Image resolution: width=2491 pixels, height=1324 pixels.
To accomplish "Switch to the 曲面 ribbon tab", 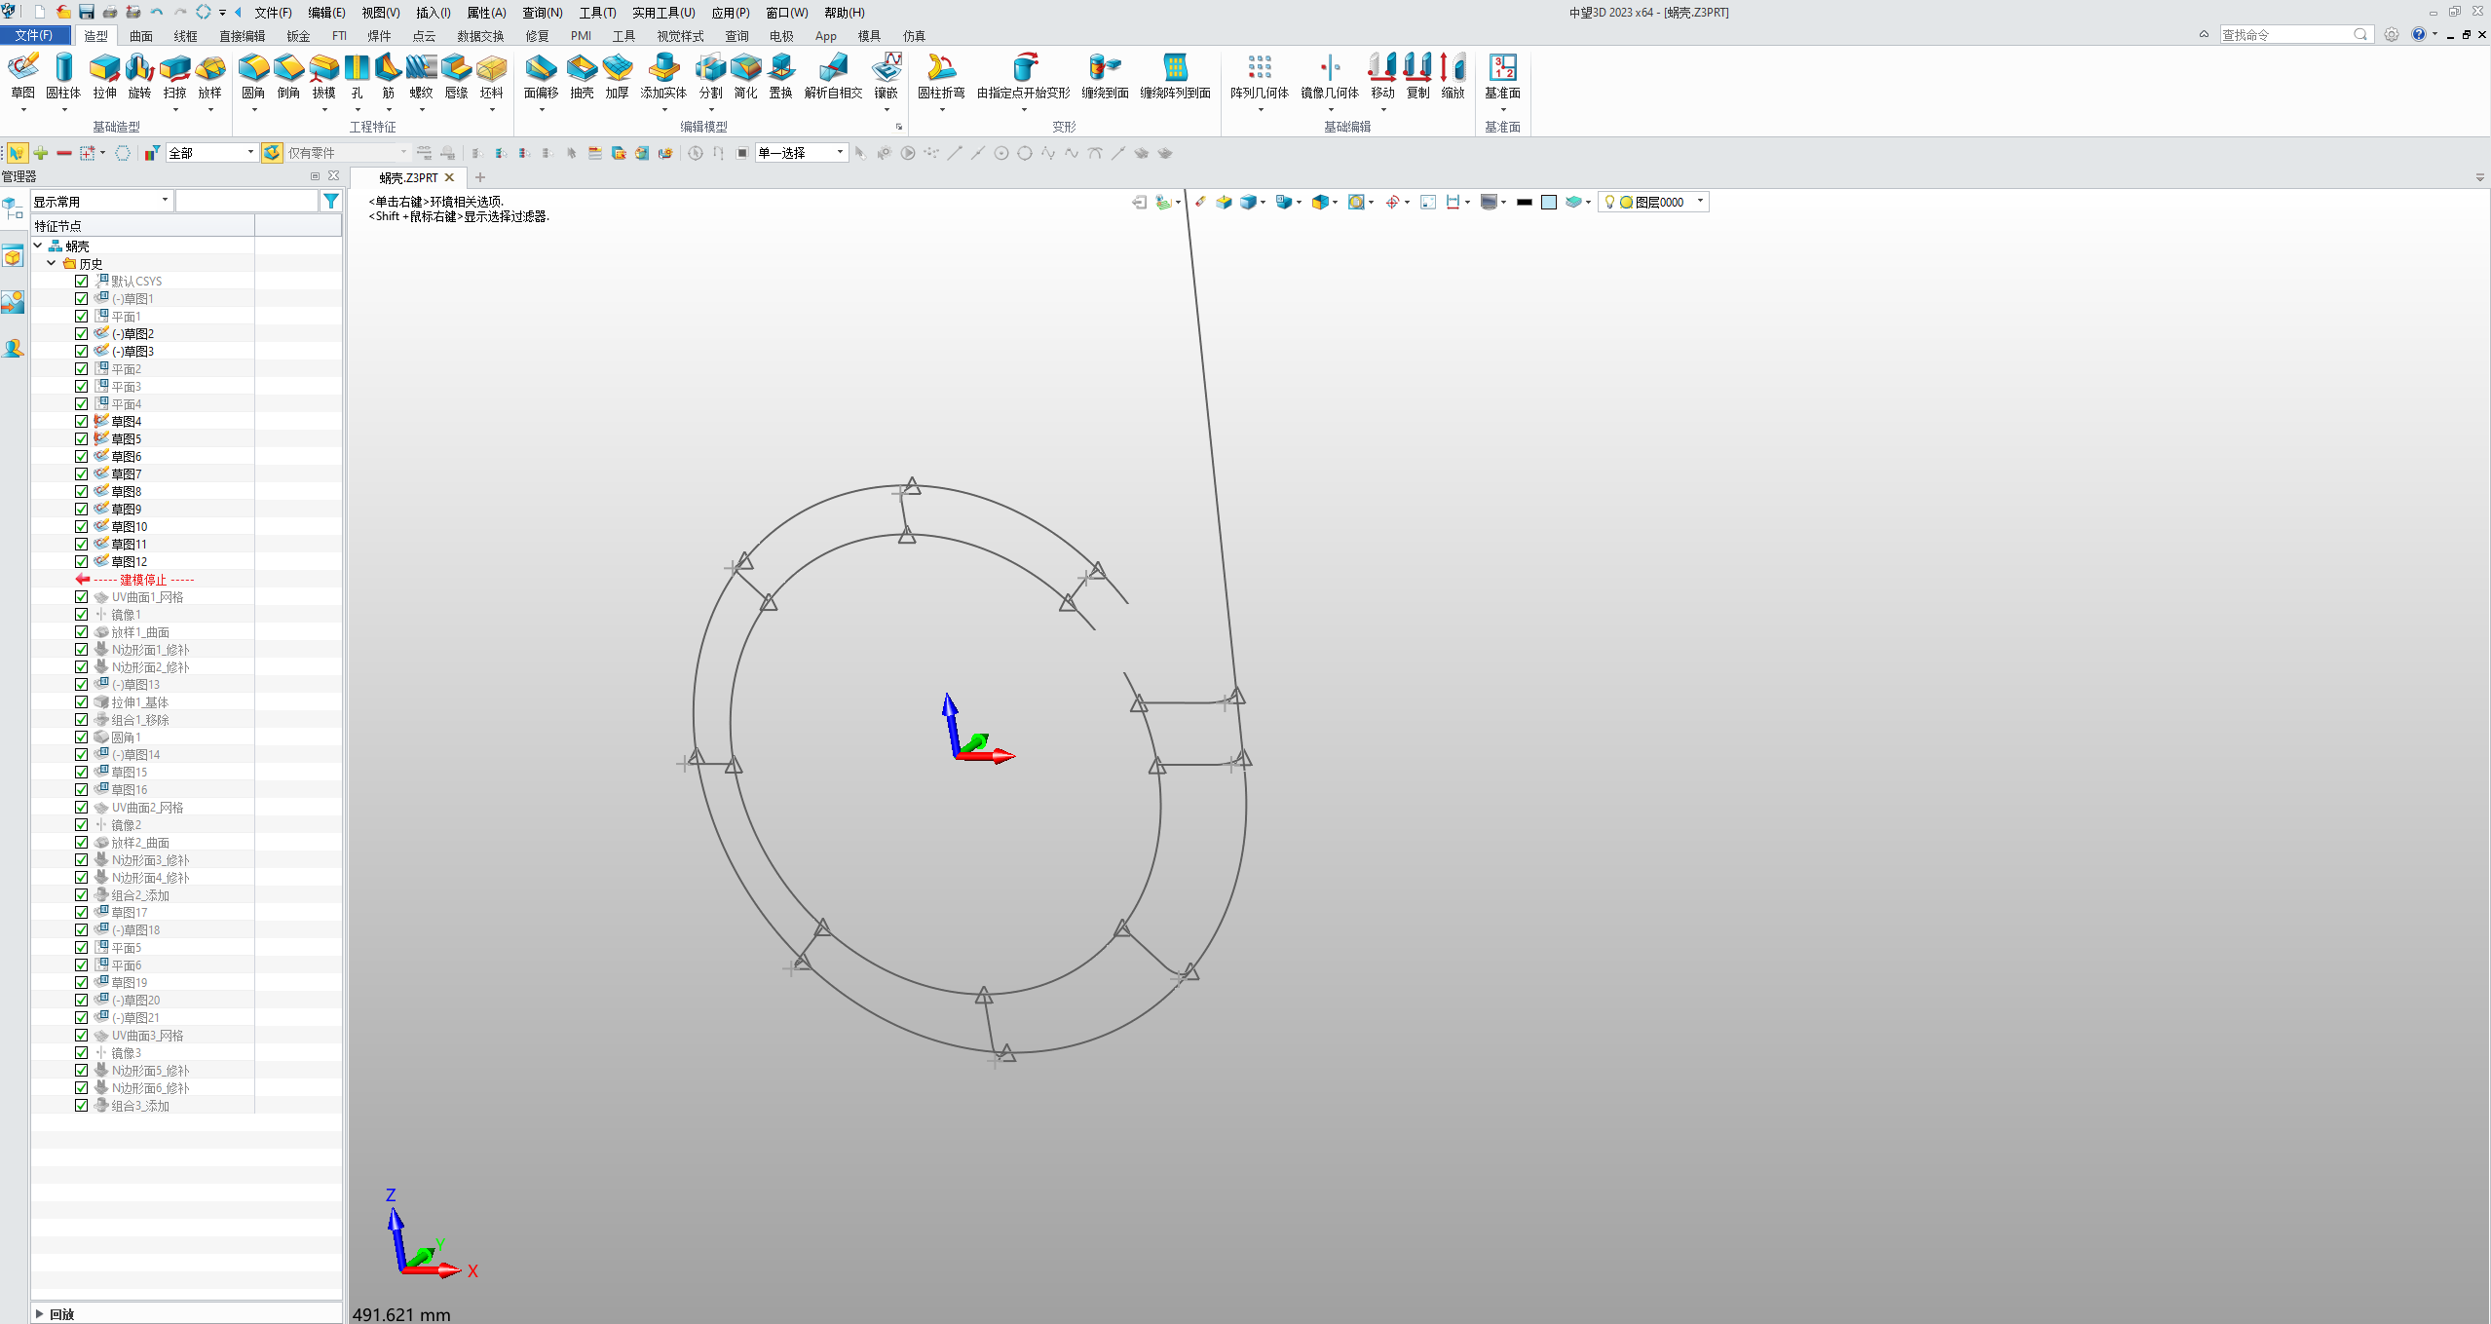I will (141, 36).
